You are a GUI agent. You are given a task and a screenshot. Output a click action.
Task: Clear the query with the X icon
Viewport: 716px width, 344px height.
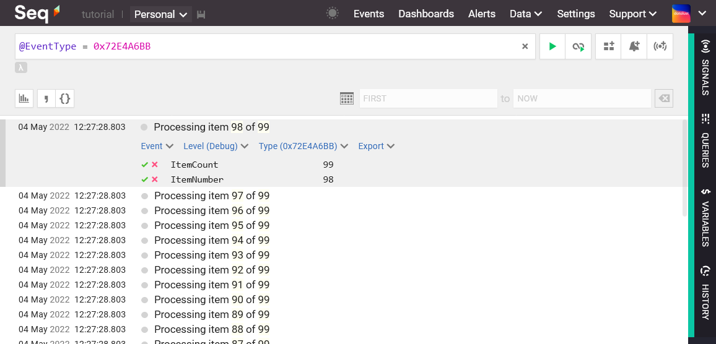525,46
